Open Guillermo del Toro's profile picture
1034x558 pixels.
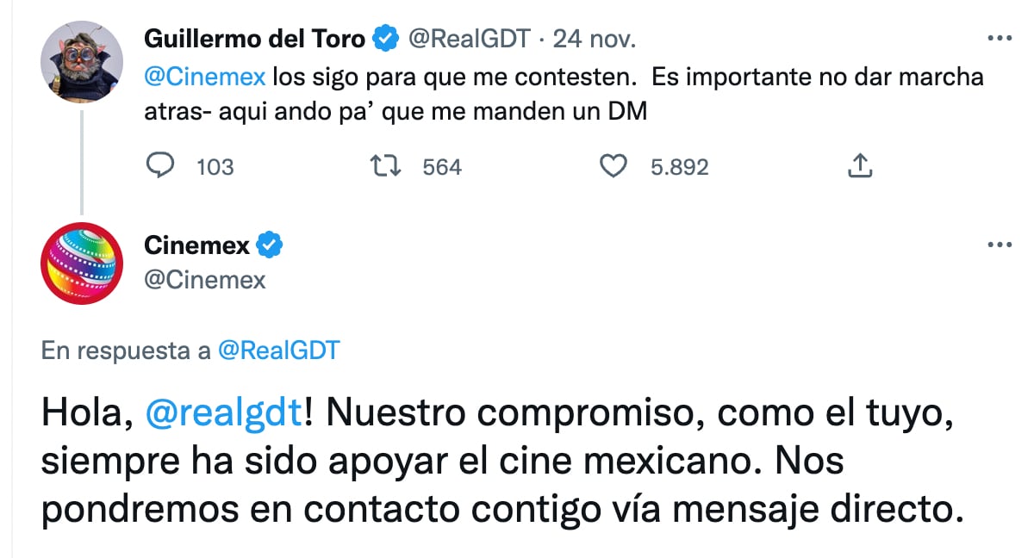(82, 56)
